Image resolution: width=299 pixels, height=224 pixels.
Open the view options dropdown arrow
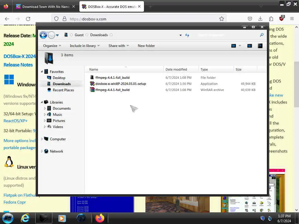tap(240, 45)
